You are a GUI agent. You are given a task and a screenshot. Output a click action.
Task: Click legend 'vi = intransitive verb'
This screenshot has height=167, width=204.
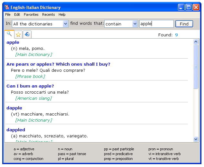click(164, 154)
